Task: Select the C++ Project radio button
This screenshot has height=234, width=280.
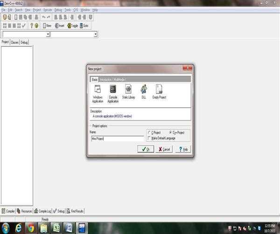Action: pos(170,133)
